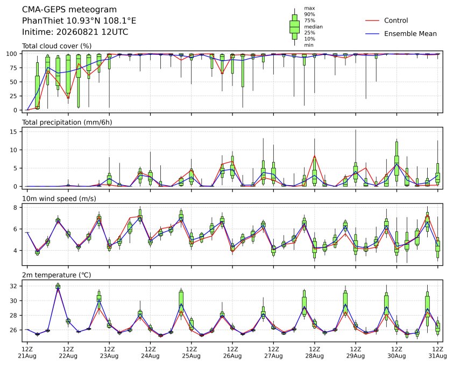Click the 12Z 25Aug x-axis label

pos(191,353)
